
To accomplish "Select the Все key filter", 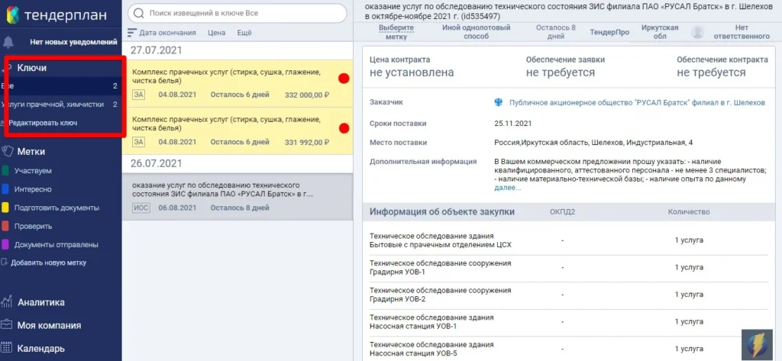I will 60,85.
